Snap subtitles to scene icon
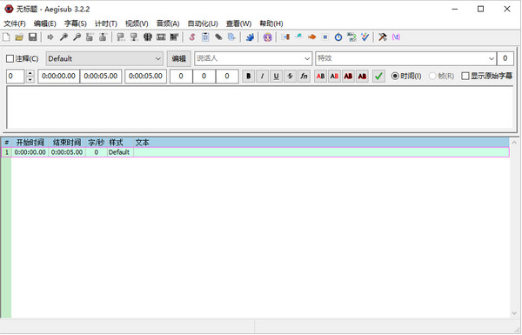 (161, 37)
